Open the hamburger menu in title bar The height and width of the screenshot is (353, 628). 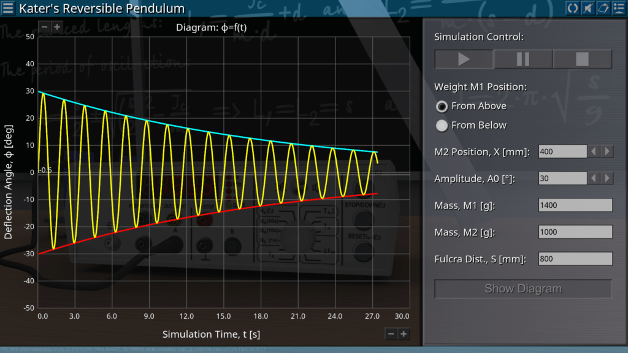[9, 9]
